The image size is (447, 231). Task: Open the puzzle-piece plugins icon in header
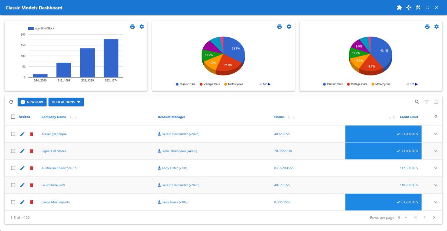click(x=400, y=7)
